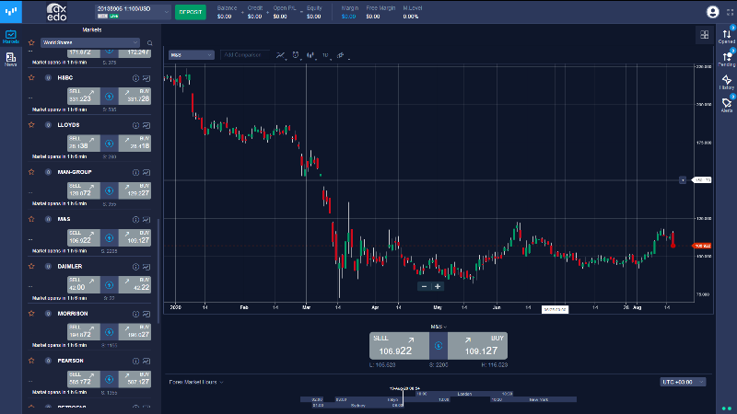The width and height of the screenshot is (737, 414).
Task: Open the History panel
Action: [726, 82]
